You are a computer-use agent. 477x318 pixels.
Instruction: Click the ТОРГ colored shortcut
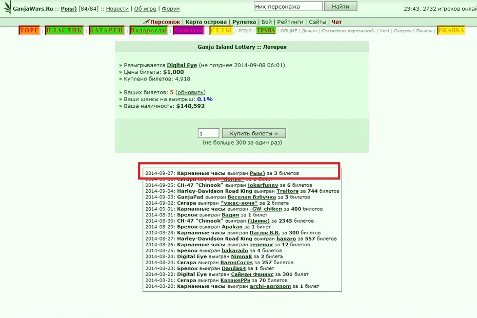(30, 30)
